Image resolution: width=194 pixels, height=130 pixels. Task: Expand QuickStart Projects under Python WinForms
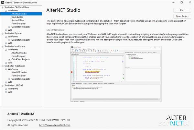pyautogui.click(x=9, y=40)
